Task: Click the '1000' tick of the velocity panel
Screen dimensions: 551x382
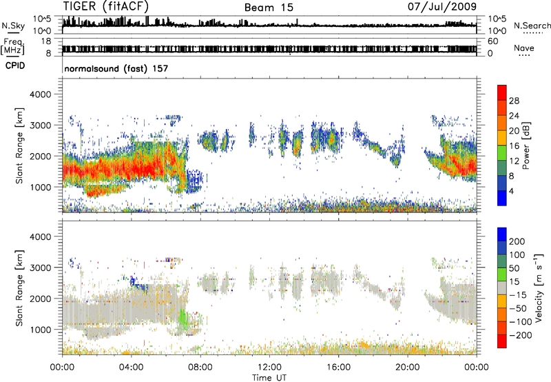Action: pos(40,330)
